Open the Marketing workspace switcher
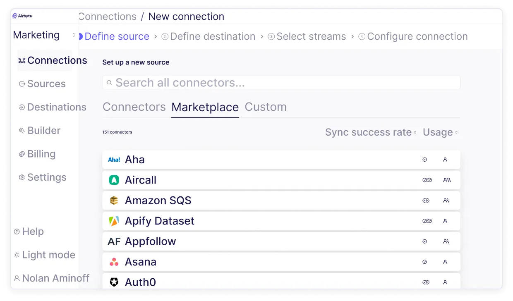The width and height of the screenshot is (513, 301). (44, 35)
